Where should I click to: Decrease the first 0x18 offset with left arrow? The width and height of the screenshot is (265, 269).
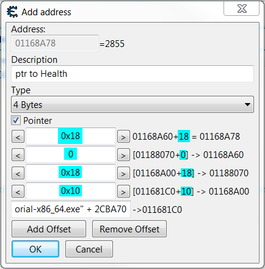18,137
